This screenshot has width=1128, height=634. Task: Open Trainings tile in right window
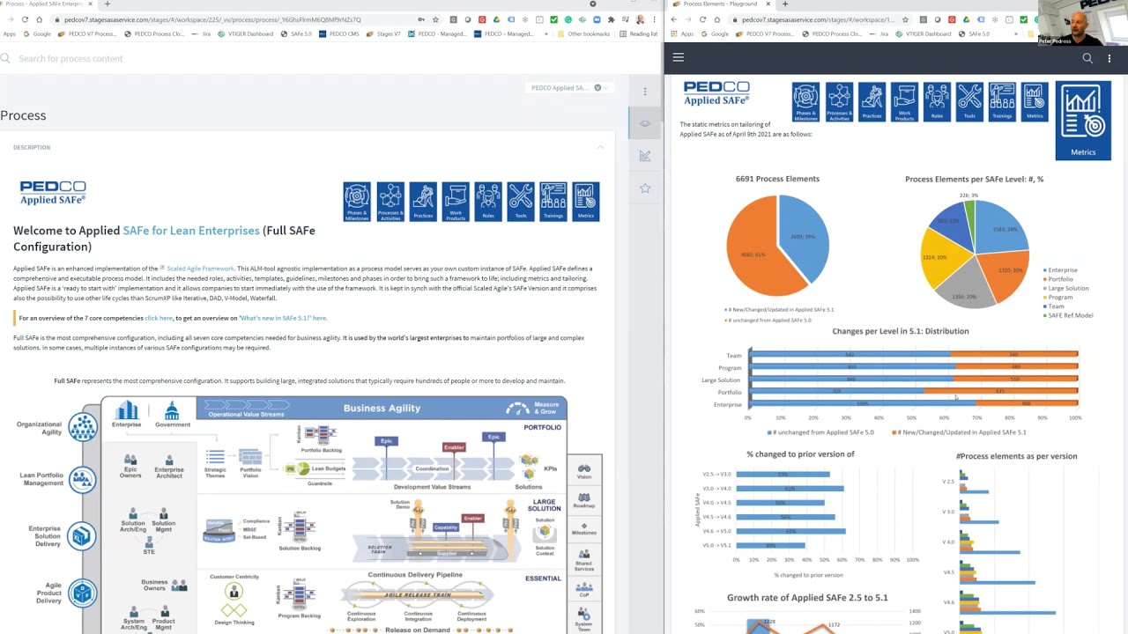[x=1002, y=102]
